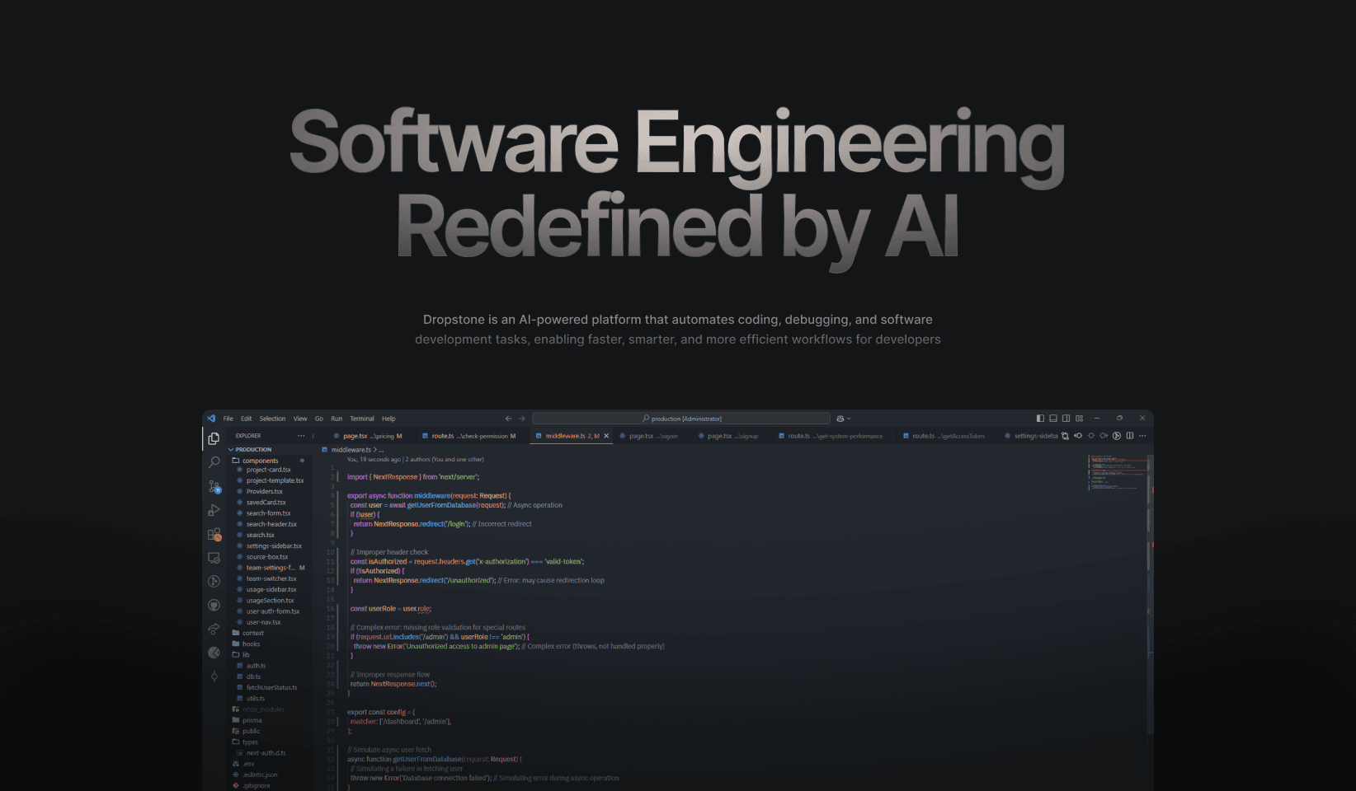Open the Help menu

[388, 419]
